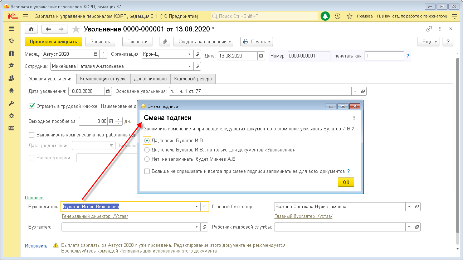Open the history clock icon

coord(337,16)
